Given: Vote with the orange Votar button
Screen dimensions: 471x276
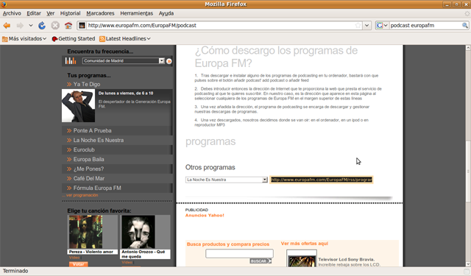Looking at the screenshot, I should coord(79,264).
